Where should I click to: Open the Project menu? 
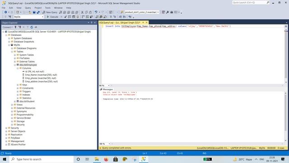click(38, 8)
